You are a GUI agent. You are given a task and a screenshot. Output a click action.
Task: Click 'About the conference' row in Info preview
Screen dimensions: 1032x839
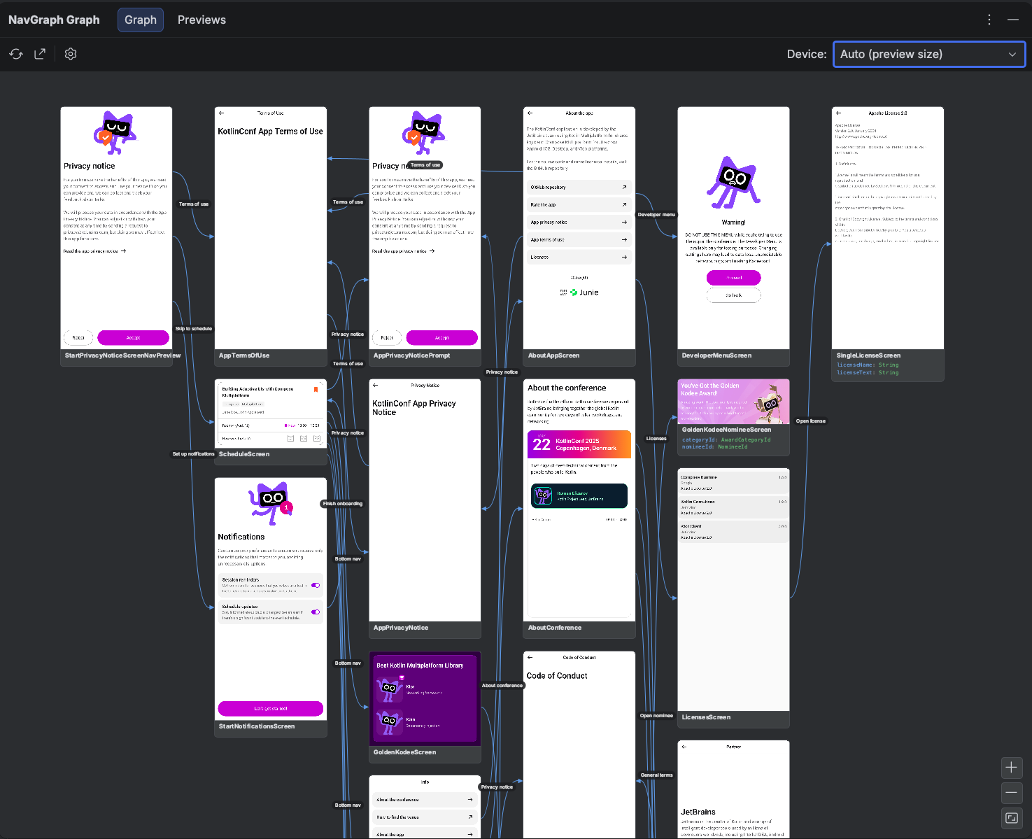click(425, 799)
